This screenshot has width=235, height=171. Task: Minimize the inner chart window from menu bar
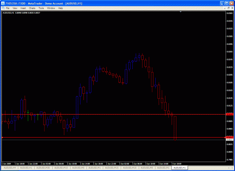[x=224, y=8]
